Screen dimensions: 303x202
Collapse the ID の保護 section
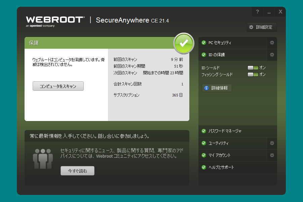[233, 55]
